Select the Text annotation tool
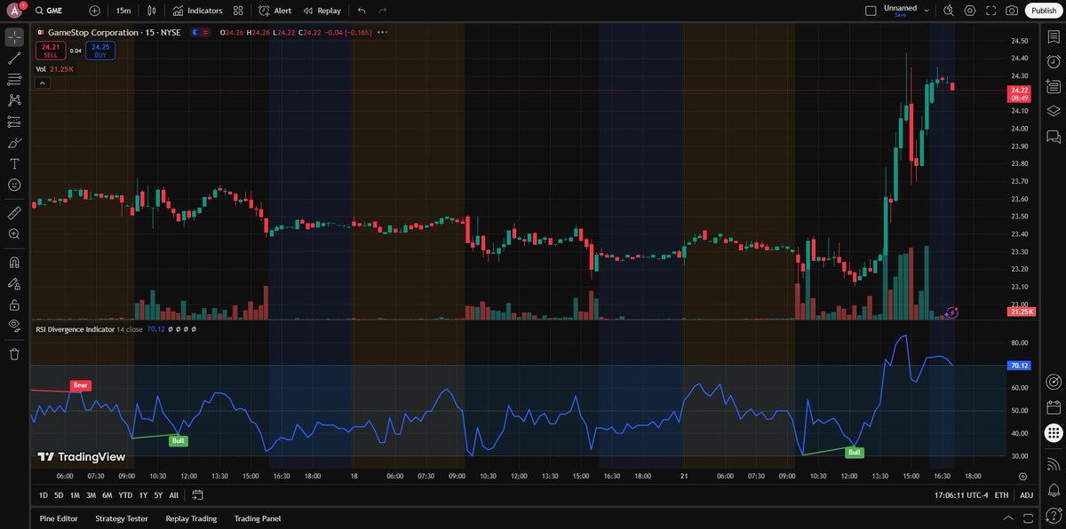Screen dimensions: 1066x529 pos(14,164)
